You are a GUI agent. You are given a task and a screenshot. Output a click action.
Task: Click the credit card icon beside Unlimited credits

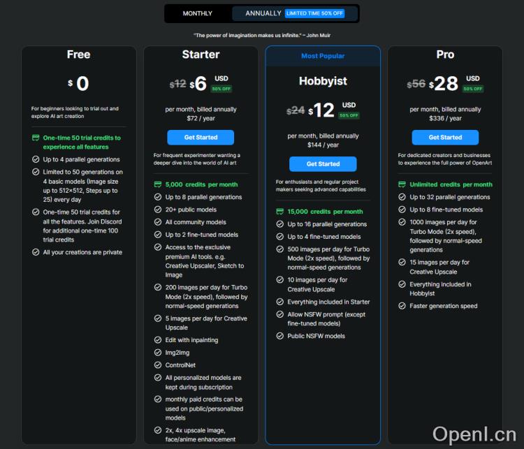tap(402, 184)
